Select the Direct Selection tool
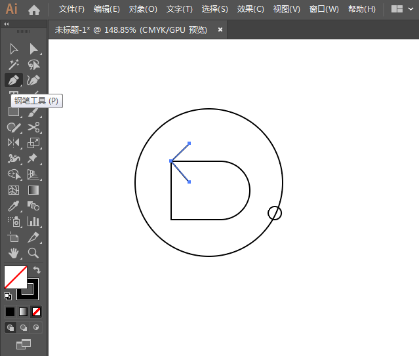 click(33, 49)
